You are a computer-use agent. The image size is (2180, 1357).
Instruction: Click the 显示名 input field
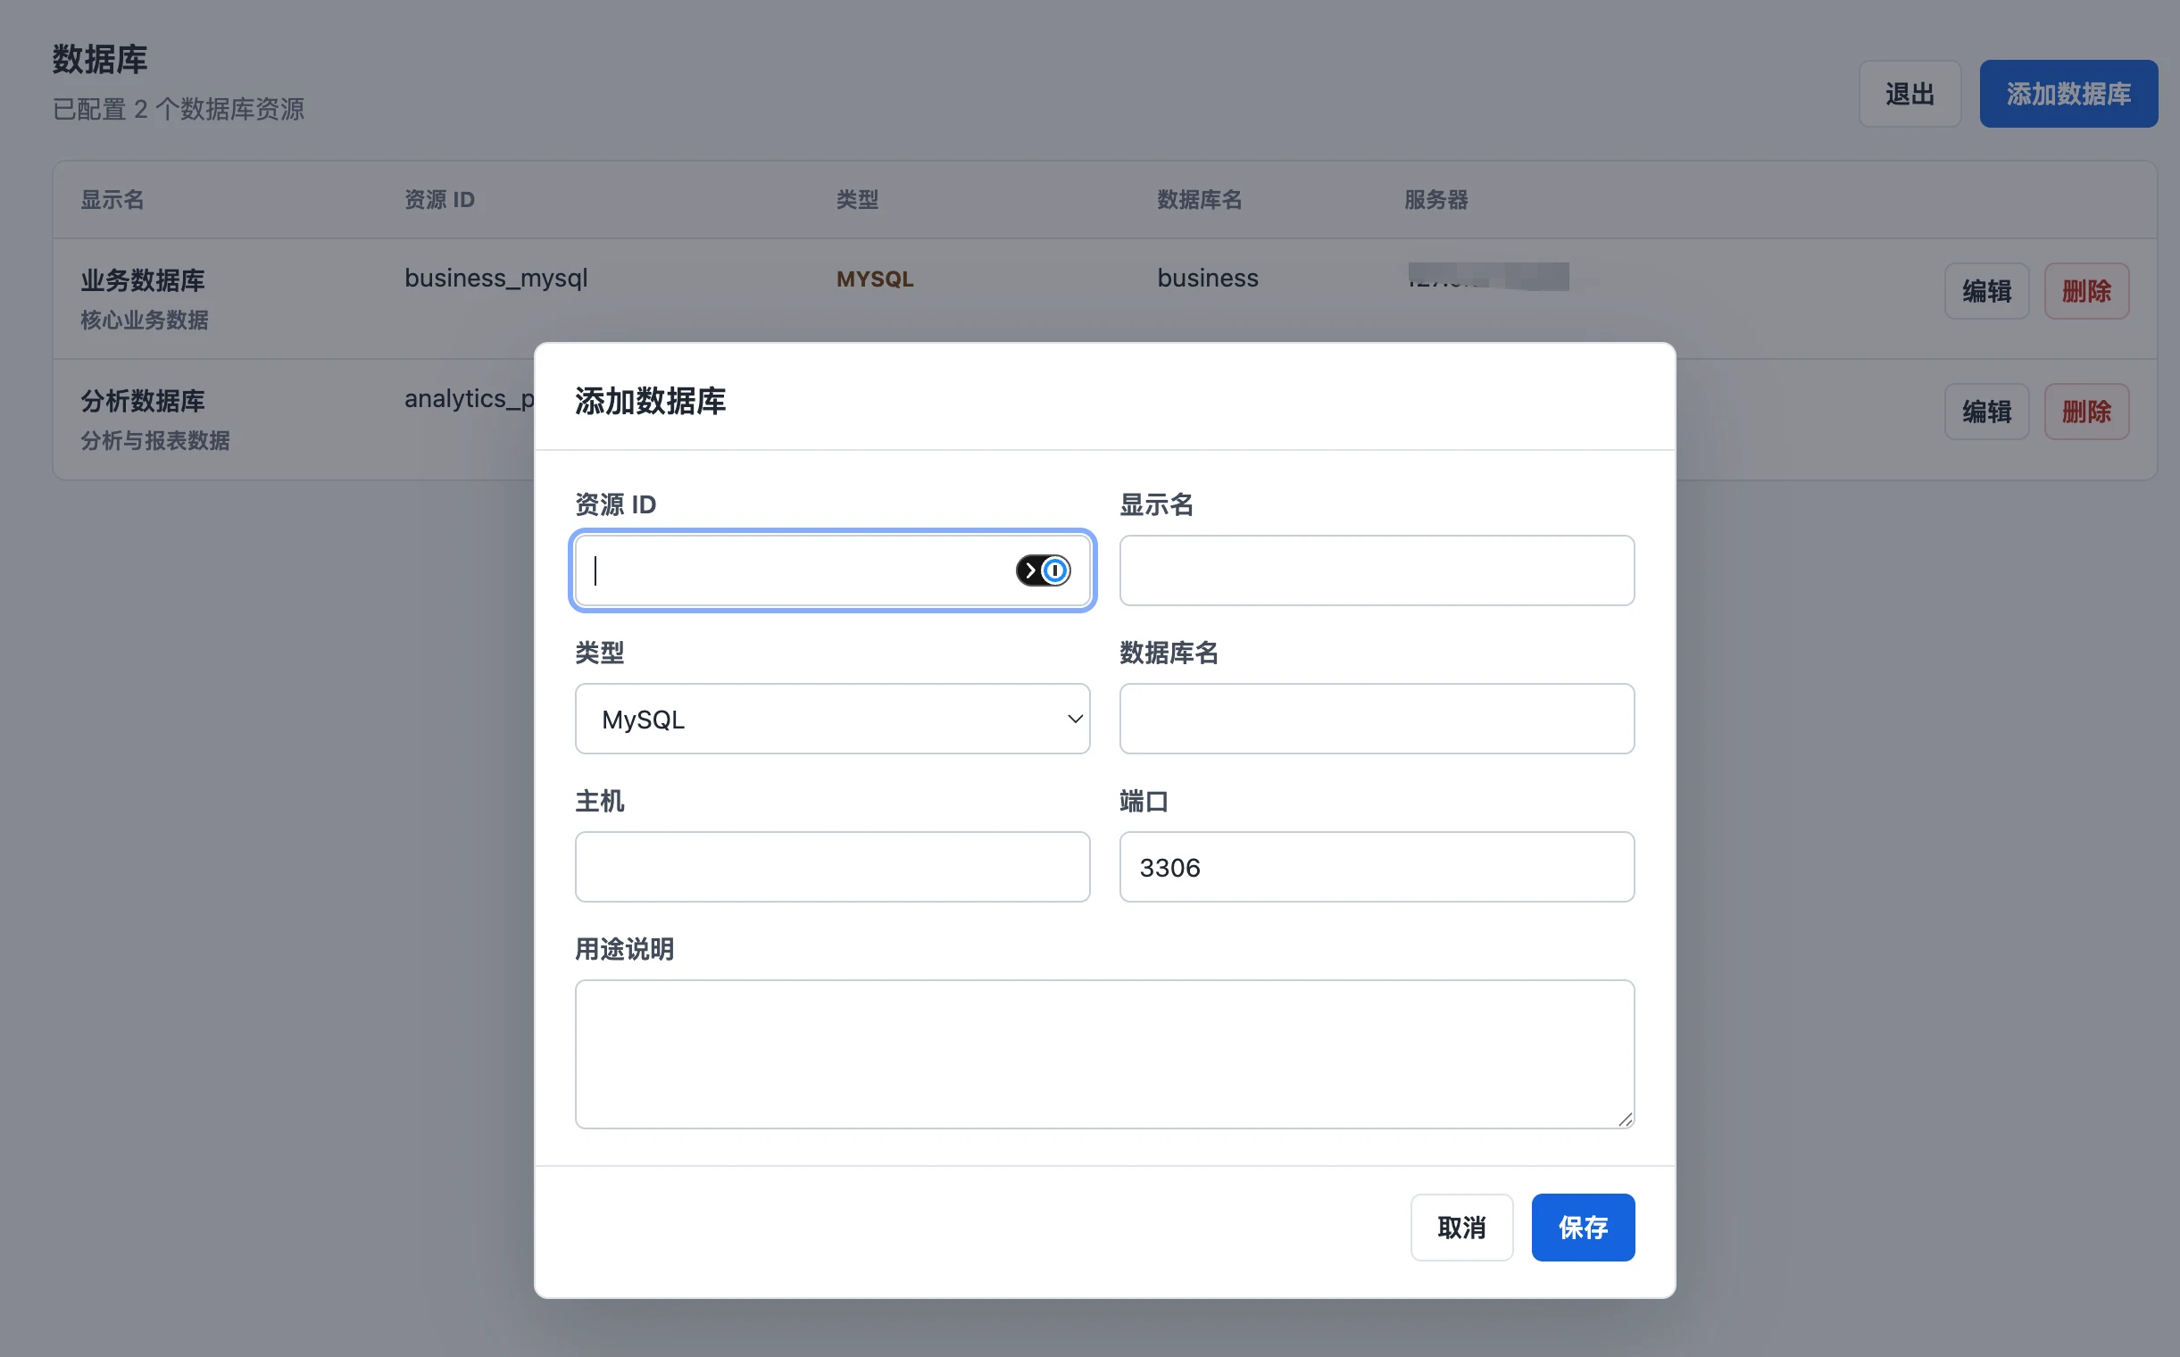(1376, 570)
